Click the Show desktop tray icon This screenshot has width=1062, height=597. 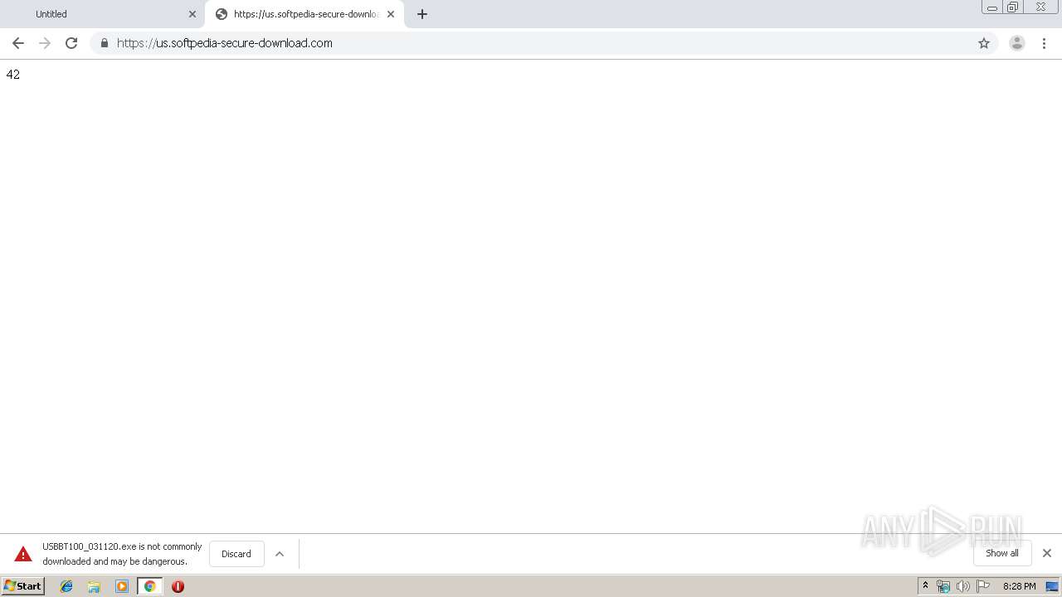[x=1052, y=586]
